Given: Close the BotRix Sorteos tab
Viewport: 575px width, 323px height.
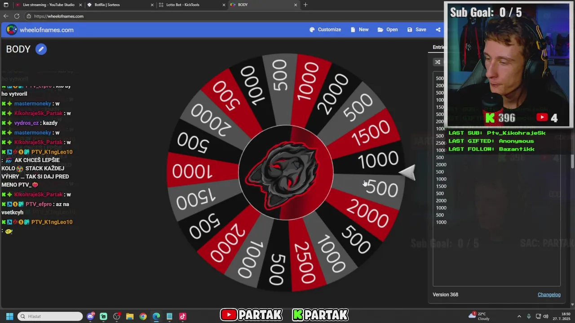Looking at the screenshot, I should point(152,5).
